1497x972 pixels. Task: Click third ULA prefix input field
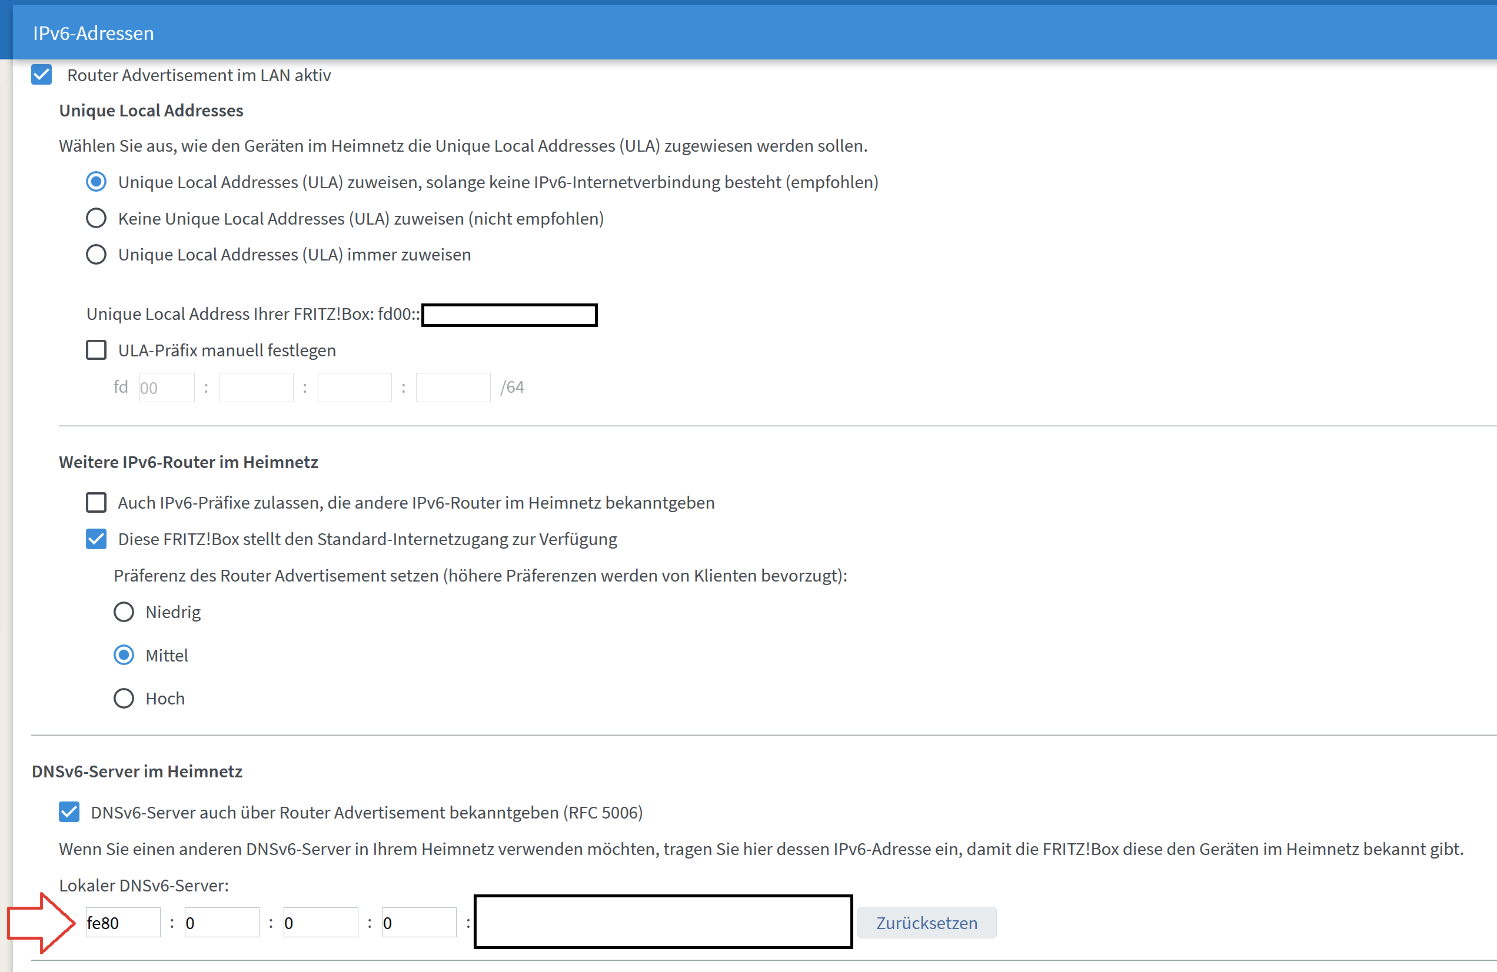point(355,388)
